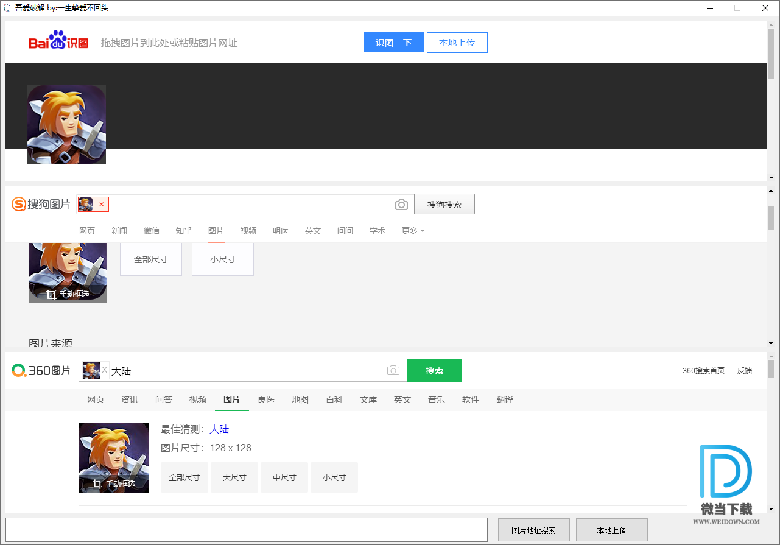Viewport: 780px width, 545px height.
Task: Expand the Sogou 更多 dropdown
Action: point(413,231)
